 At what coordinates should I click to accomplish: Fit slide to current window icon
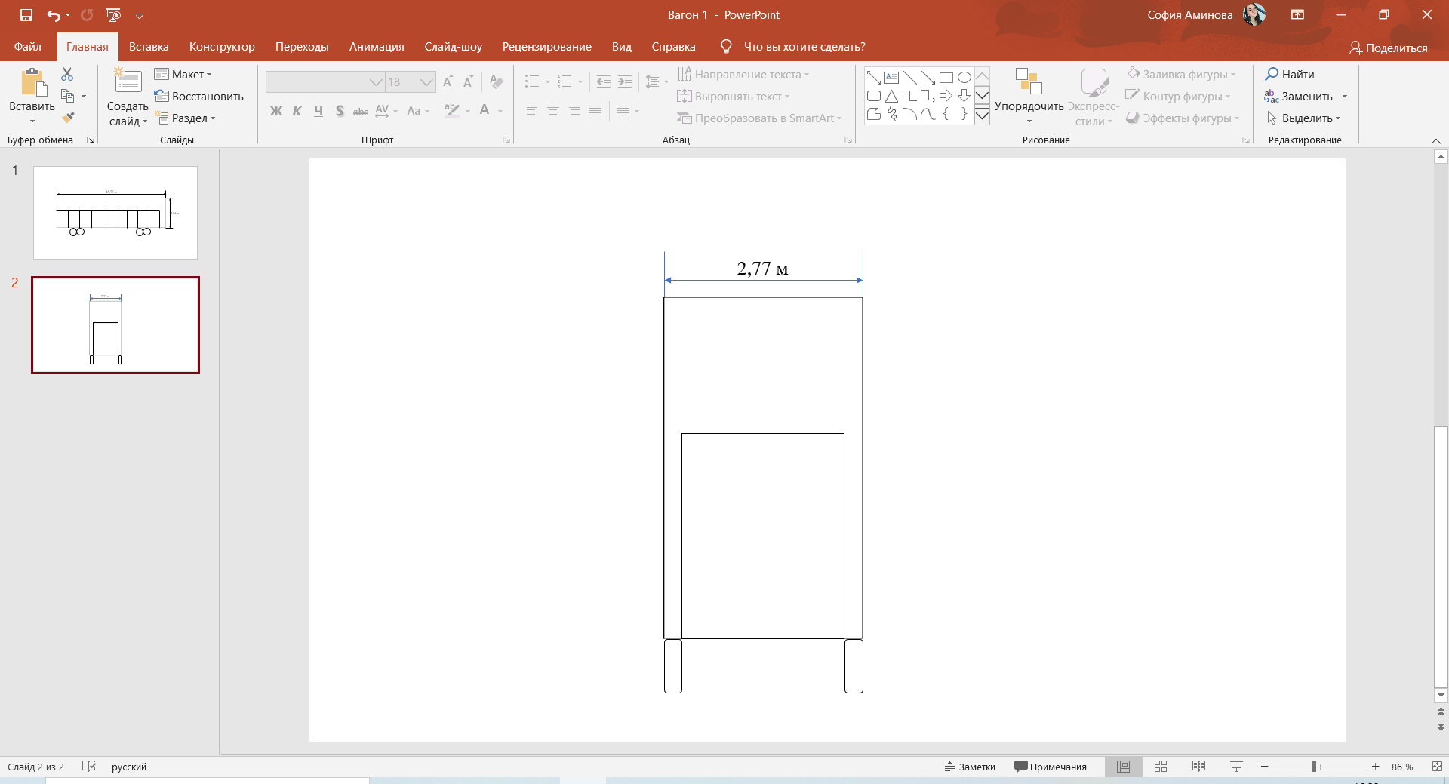point(1437,767)
